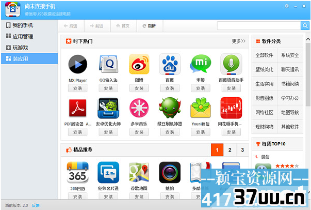Viewport: 311px width, 210px height.
Task: Click the 反馈 feedback link
Action: pos(36,205)
